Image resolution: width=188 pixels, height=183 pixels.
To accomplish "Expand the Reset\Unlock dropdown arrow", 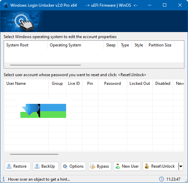I will 181,166.
